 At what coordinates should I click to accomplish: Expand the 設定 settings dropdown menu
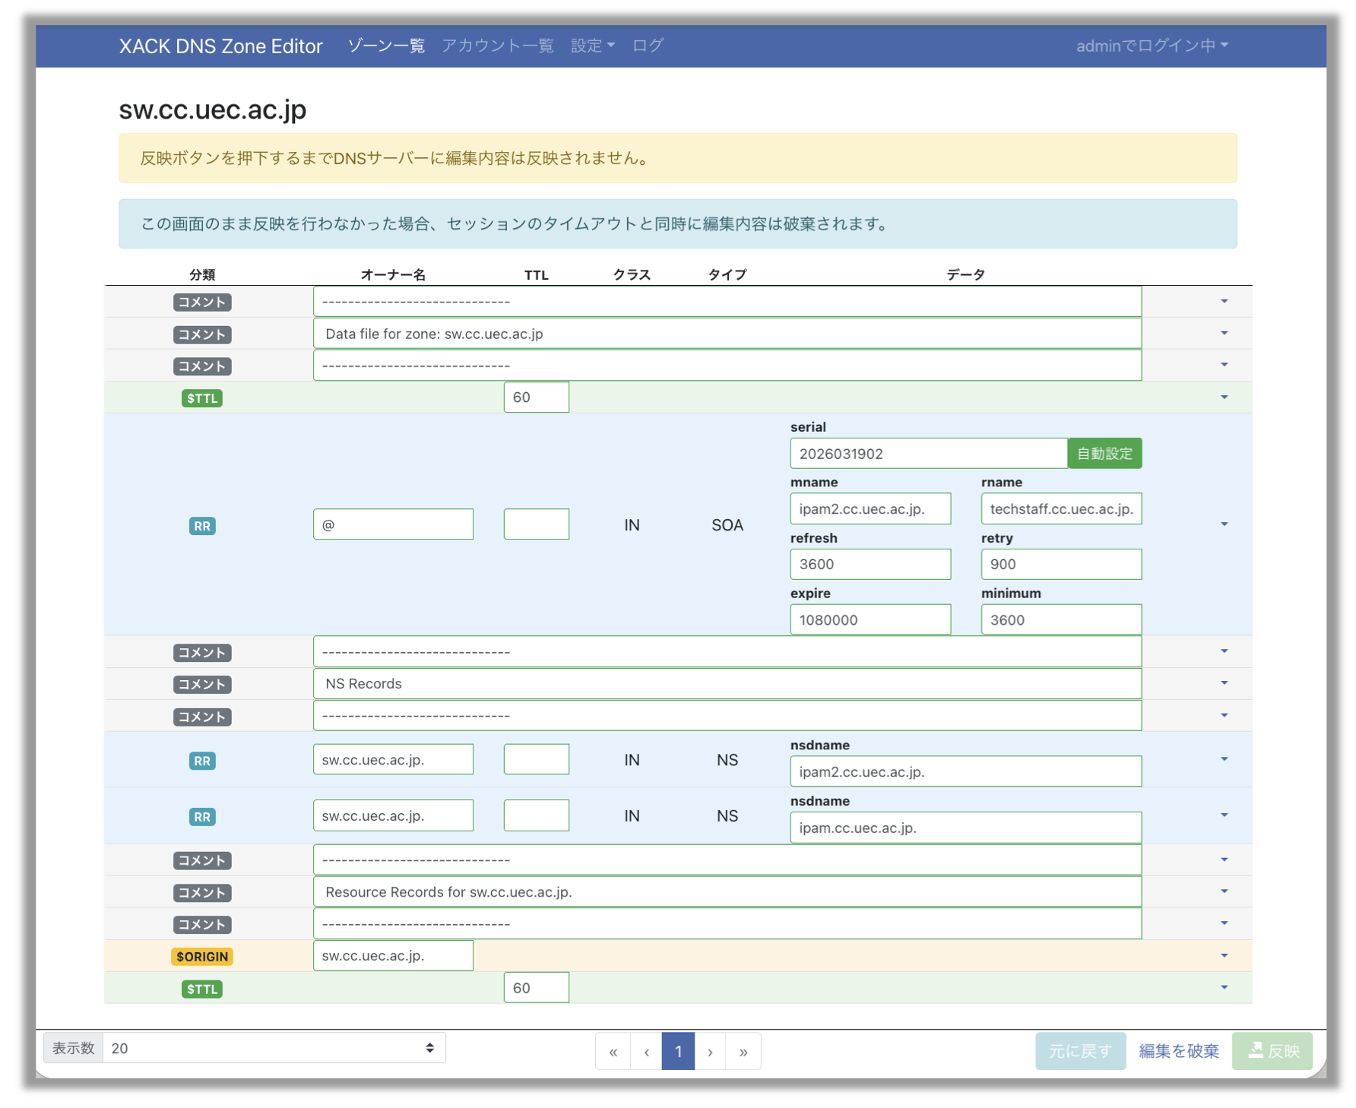[592, 46]
